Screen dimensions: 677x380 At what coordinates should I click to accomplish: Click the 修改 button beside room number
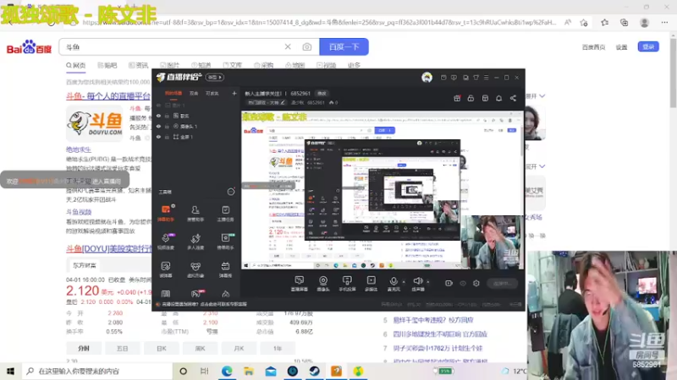pos(322,93)
